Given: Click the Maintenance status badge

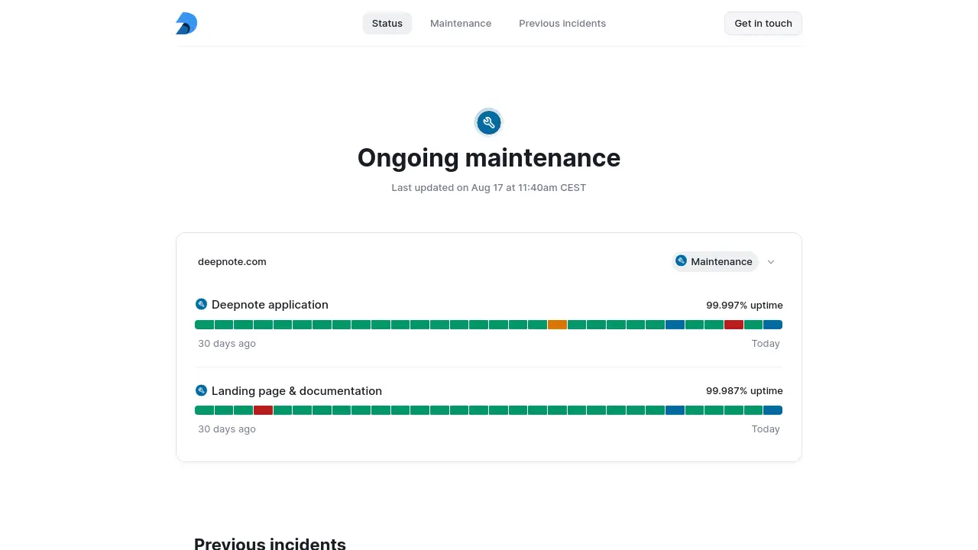Looking at the screenshot, I should coord(715,261).
